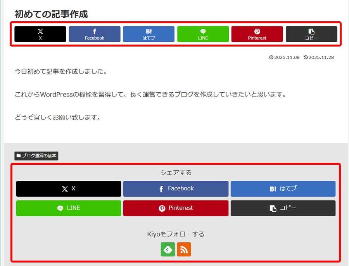This screenshot has width=349, height=266.
Task: Select the はてブ bookmark icon in top bar
Action: (149, 34)
